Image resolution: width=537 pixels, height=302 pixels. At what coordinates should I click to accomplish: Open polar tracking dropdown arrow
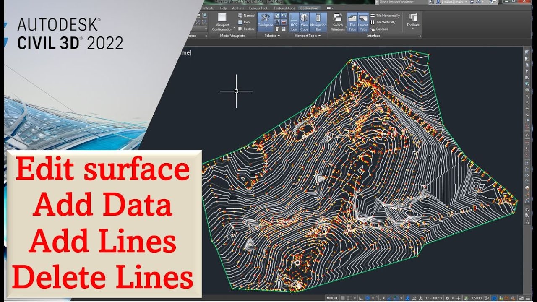(x=373, y=298)
